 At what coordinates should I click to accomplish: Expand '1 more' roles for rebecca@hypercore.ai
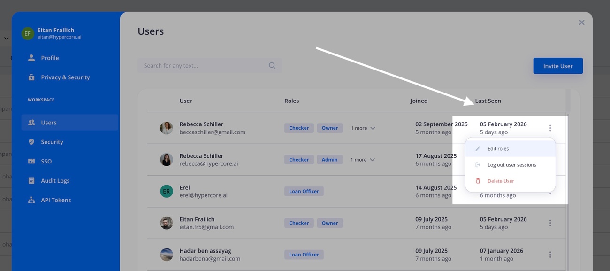click(362, 159)
